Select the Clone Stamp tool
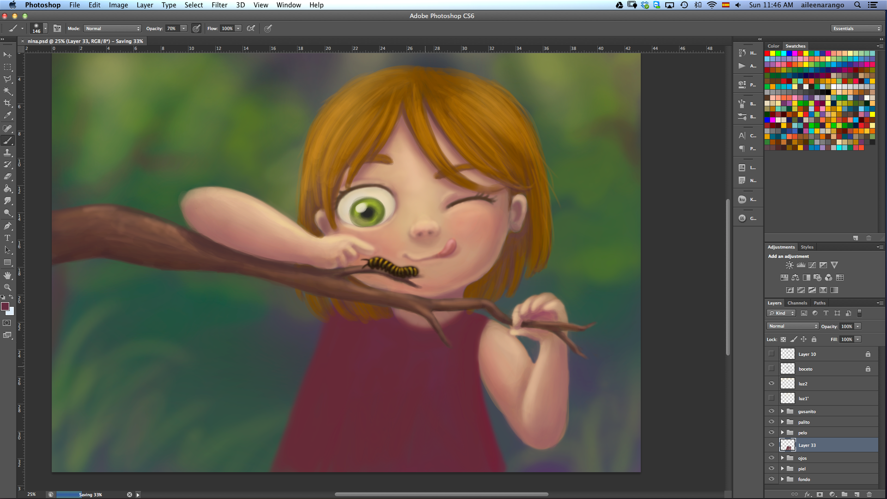 (7, 152)
